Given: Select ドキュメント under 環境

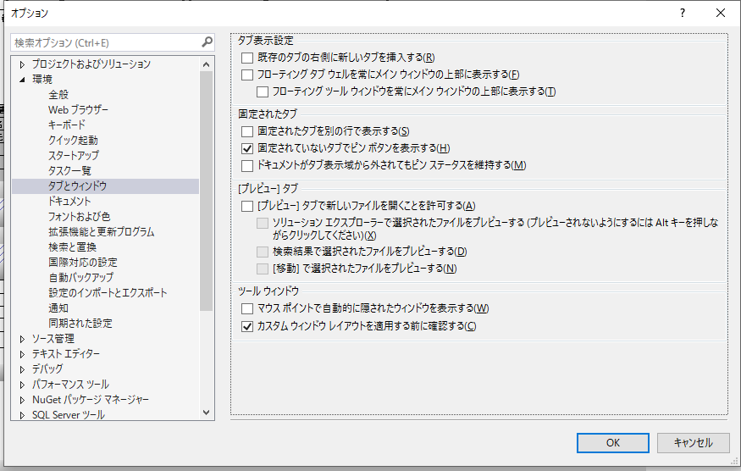Looking at the screenshot, I should (x=69, y=202).
